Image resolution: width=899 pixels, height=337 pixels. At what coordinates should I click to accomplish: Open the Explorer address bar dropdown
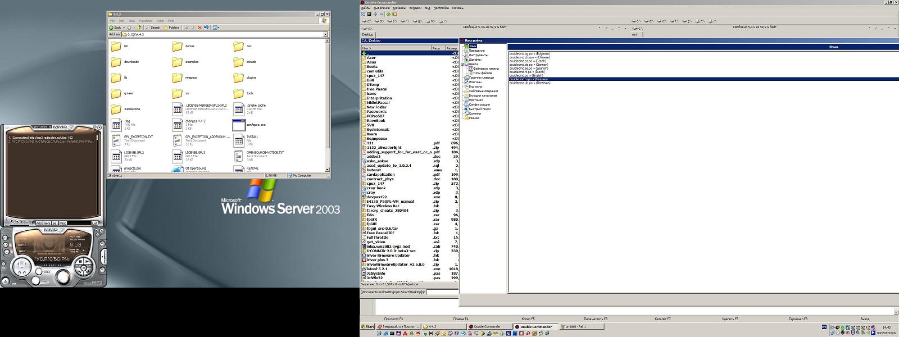tap(325, 34)
